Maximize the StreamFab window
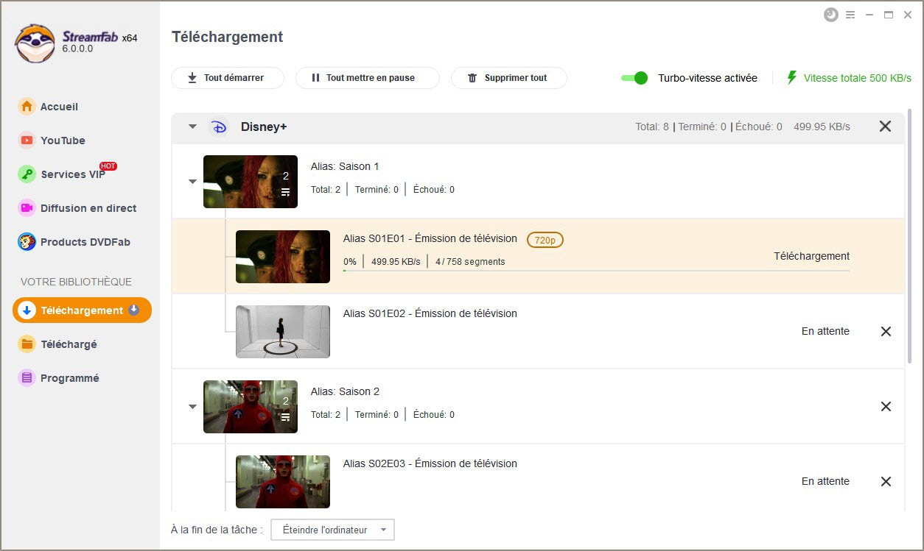 (889, 15)
